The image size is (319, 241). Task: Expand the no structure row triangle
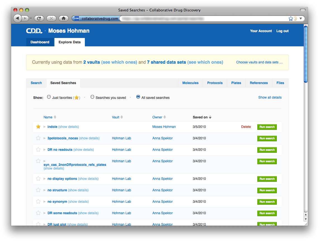click(x=45, y=190)
